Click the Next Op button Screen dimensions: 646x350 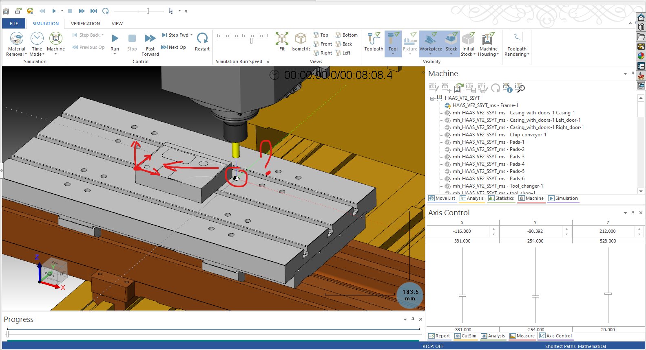(x=174, y=47)
